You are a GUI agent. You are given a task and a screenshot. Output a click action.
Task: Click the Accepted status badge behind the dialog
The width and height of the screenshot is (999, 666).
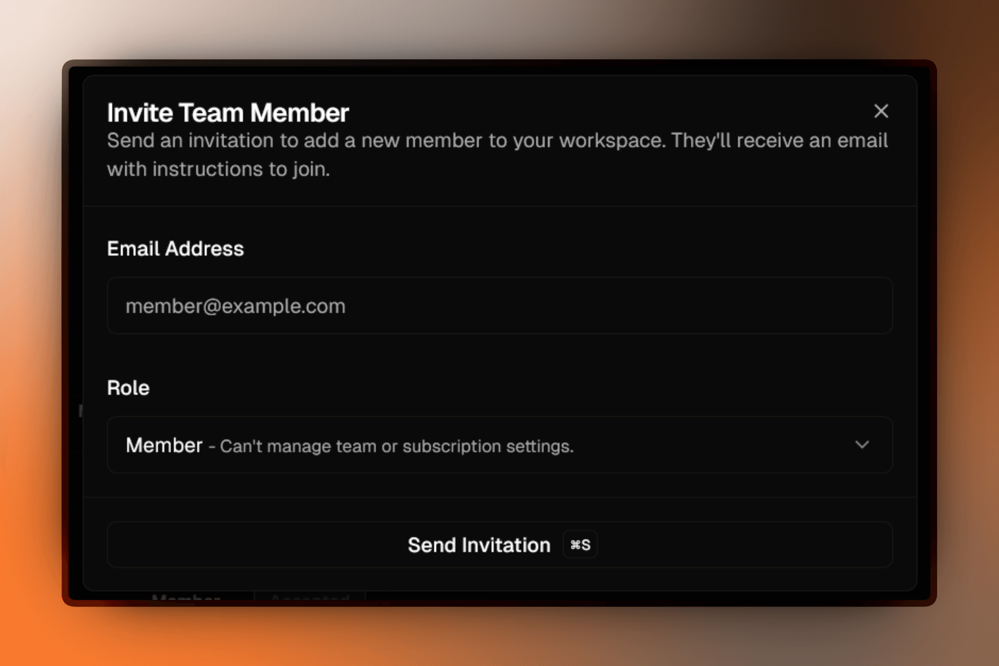click(310, 599)
